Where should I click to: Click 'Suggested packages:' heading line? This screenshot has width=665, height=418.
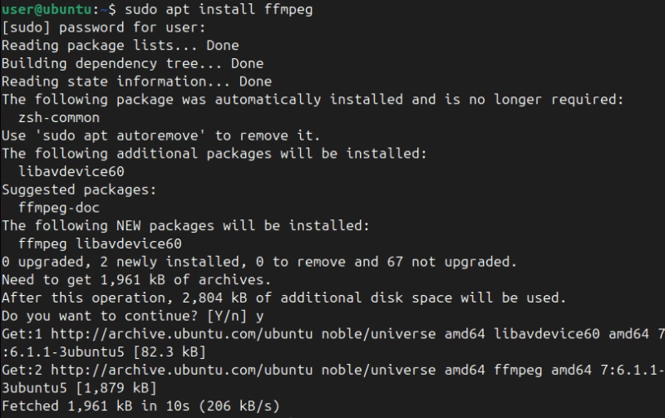click(x=79, y=189)
